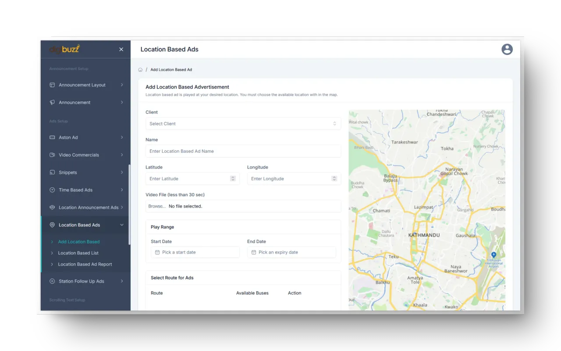Open Add Location Based submenu item
The width and height of the screenshot is (561, 351).
point(79,242)
